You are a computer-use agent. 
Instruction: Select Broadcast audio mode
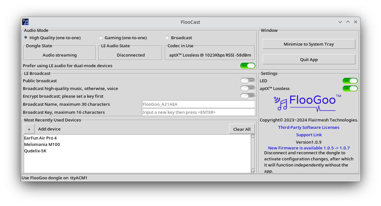point(167,37)
